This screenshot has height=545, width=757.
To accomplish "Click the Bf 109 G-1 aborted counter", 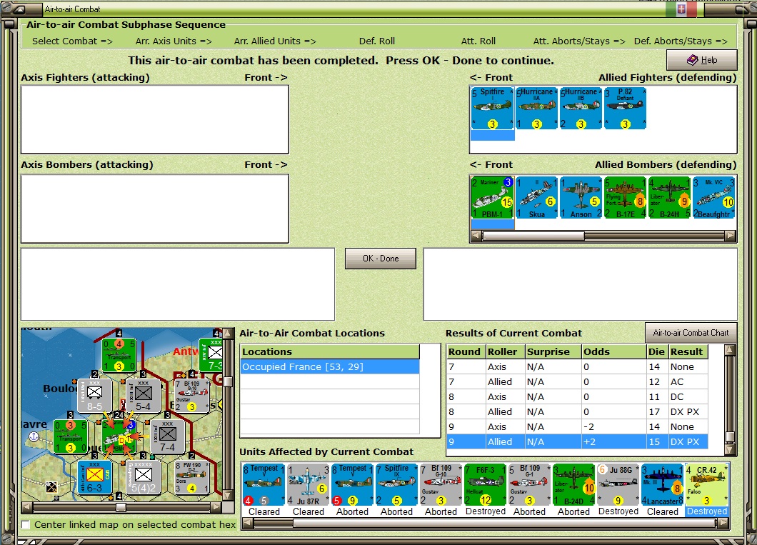I will click(529, 485).
